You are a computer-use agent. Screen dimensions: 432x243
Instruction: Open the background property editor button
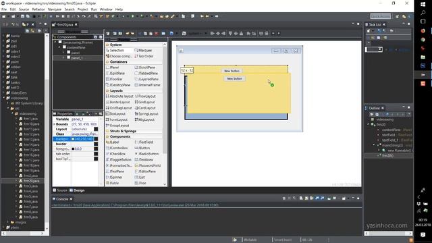96,139
